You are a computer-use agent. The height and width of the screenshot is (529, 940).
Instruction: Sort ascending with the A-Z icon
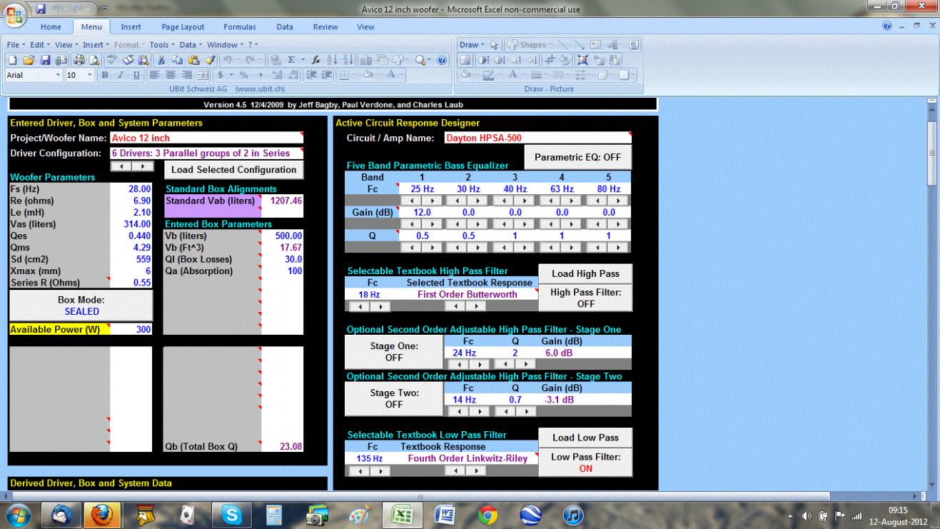(x=332, y=60)
